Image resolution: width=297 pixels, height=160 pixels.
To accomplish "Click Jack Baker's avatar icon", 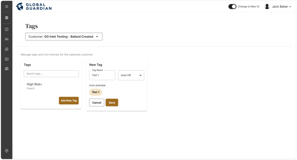I will pos(267,7).
